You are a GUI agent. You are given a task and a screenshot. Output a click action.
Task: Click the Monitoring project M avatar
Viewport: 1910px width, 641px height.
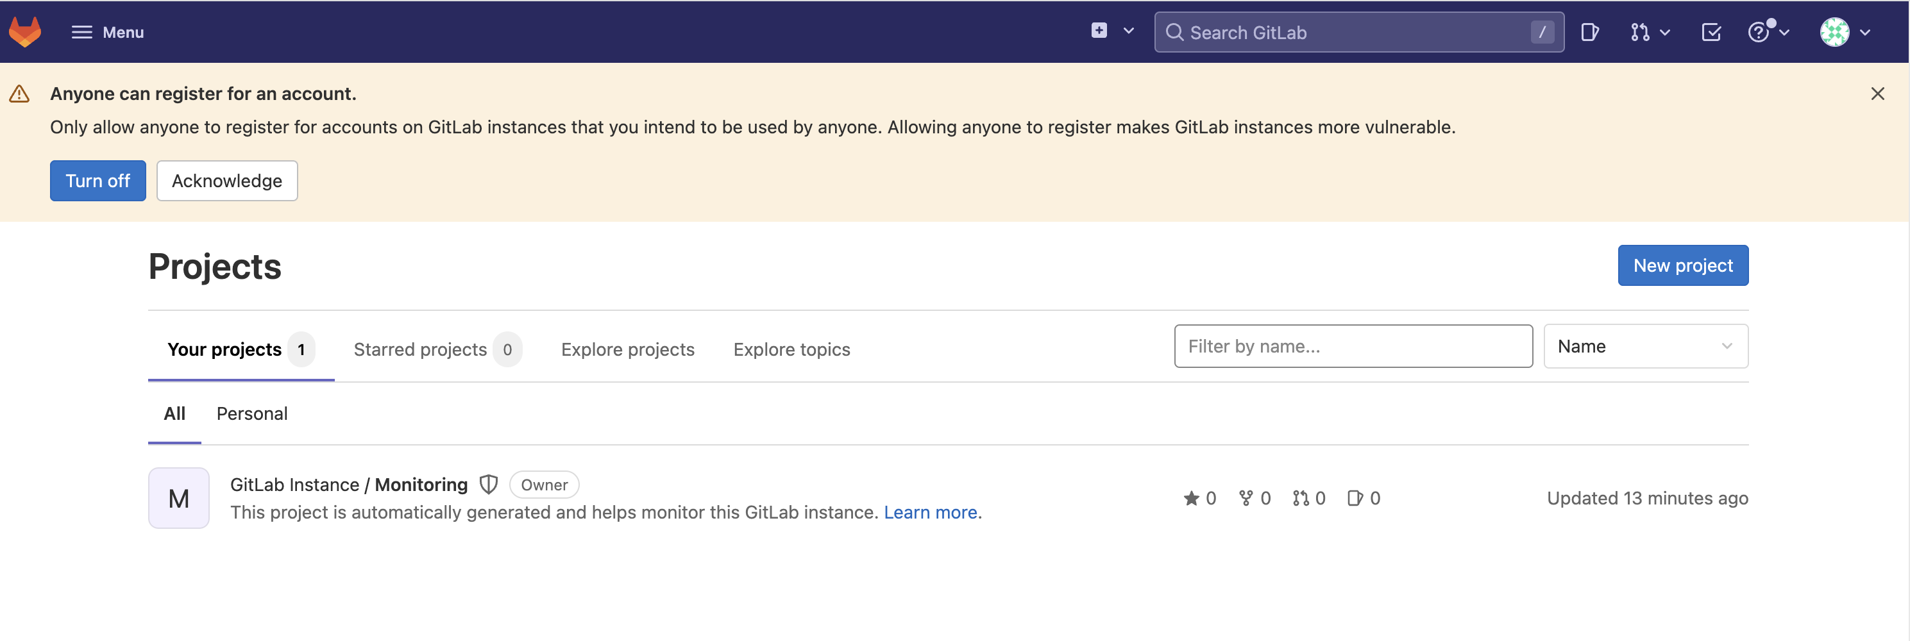pyautogui.click(x=179, y=498)
